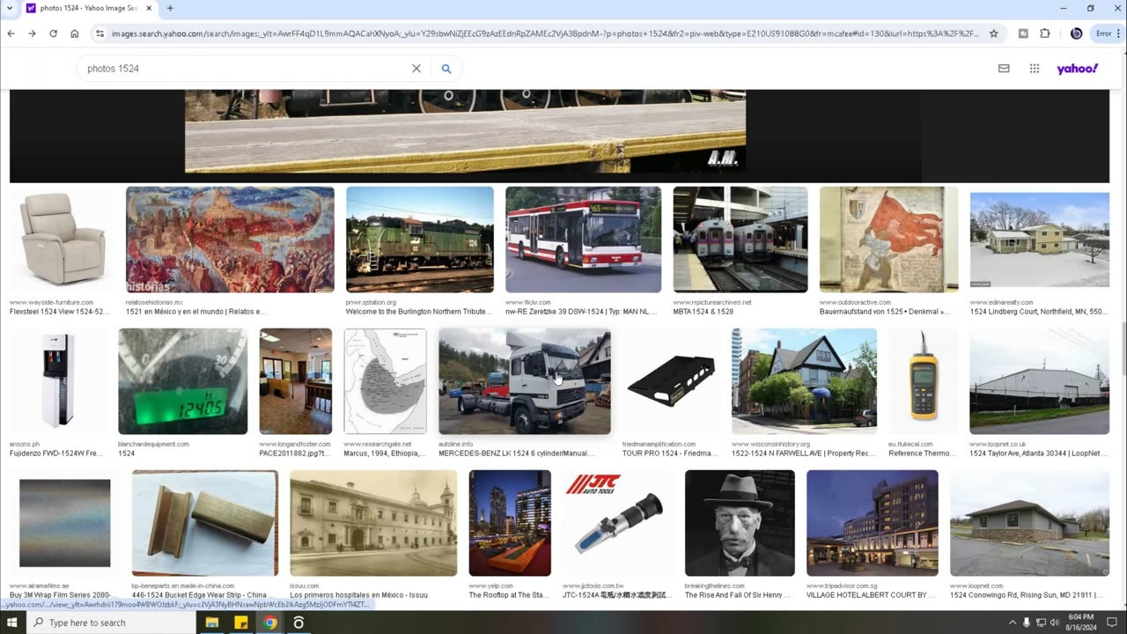Visit autoline.info source link
This screenshot has height=634, width=1127.
click(x=456, y=445)
